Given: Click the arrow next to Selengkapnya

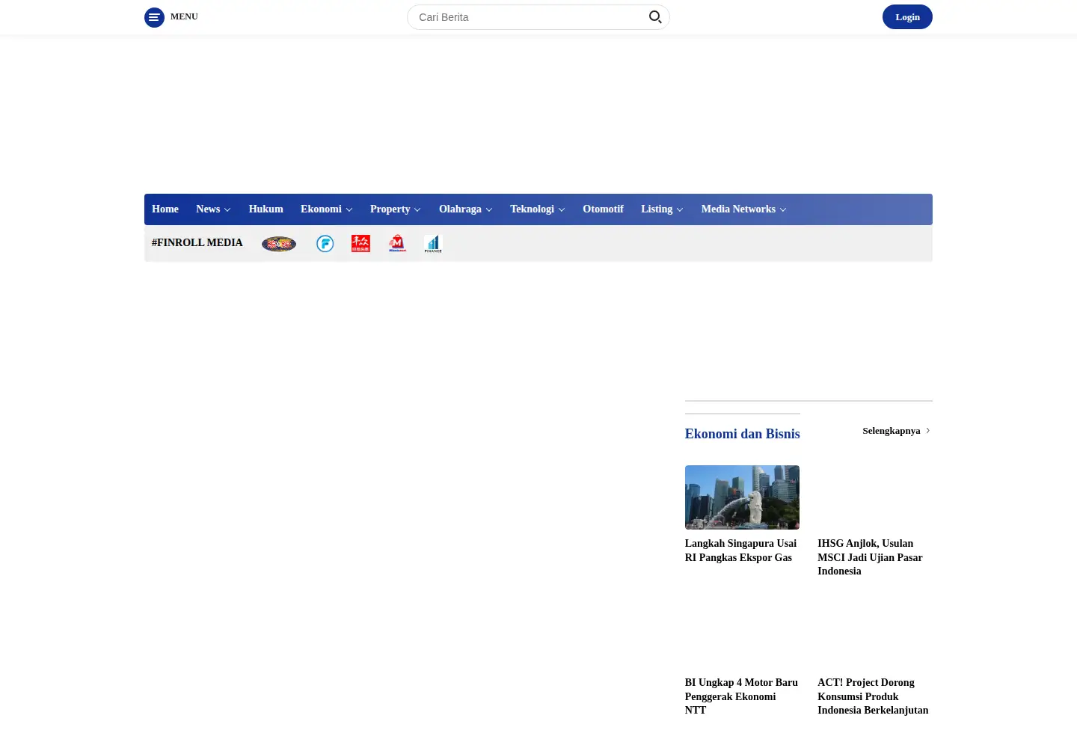Looking at the screenshot, I should click(928, 431).
